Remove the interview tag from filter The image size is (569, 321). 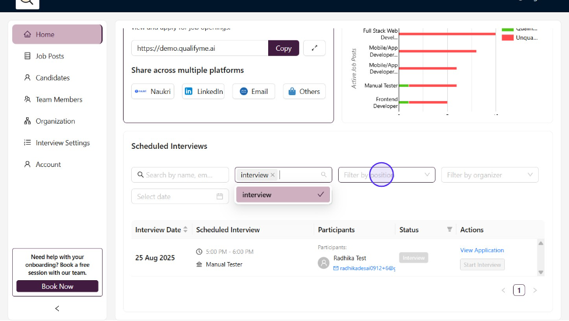click(x=272, y=175)
